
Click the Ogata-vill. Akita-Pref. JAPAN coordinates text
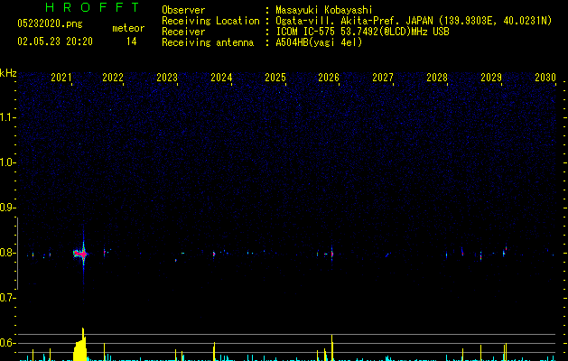coord(414,21)
